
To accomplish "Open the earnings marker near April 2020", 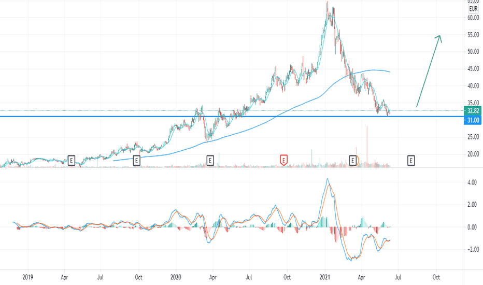I will (210, 161).
